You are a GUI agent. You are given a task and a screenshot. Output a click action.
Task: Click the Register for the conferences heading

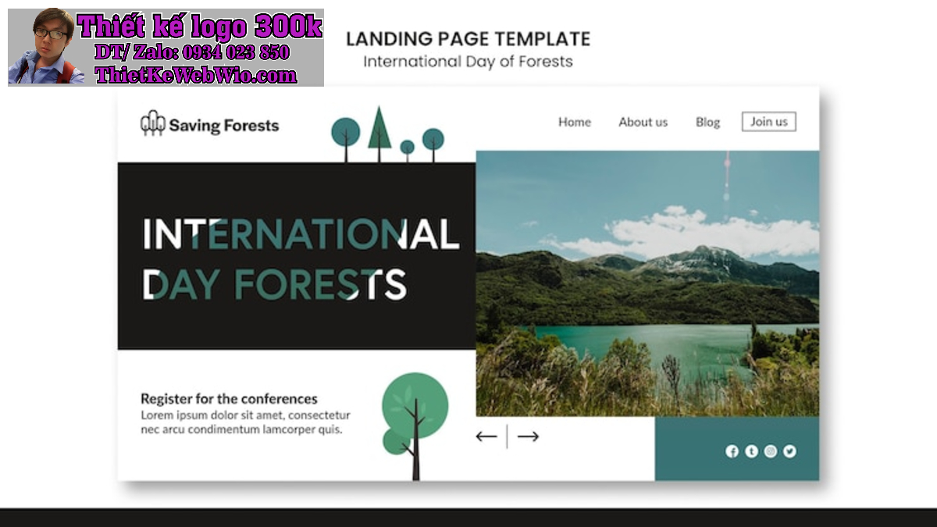228,398
